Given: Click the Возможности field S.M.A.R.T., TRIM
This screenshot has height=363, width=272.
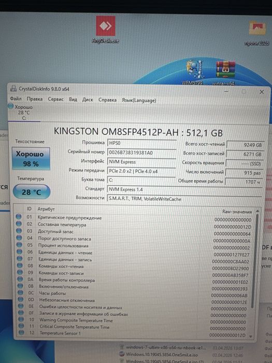Looking at the screenshot, I should coord(184,199).
